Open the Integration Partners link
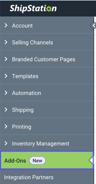Image resolution: width=96 pixels, height=184 pixels. point(29,177)
